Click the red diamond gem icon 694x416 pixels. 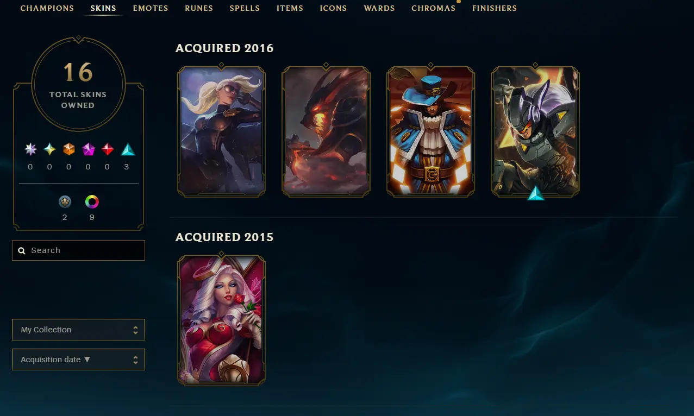[x=107, y=149]
